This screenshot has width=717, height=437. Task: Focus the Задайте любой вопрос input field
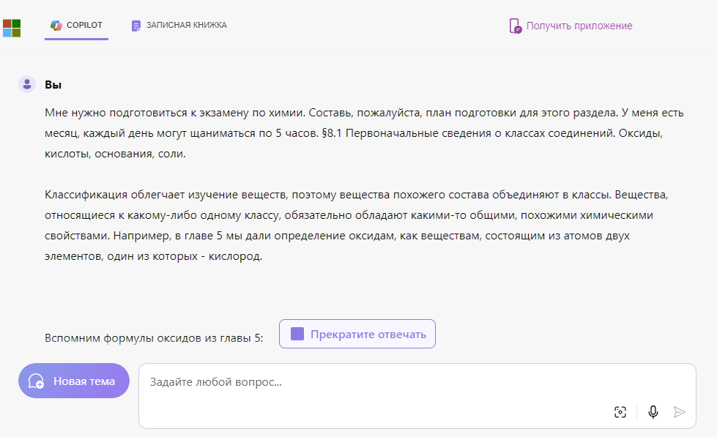(x=417, y=396)
